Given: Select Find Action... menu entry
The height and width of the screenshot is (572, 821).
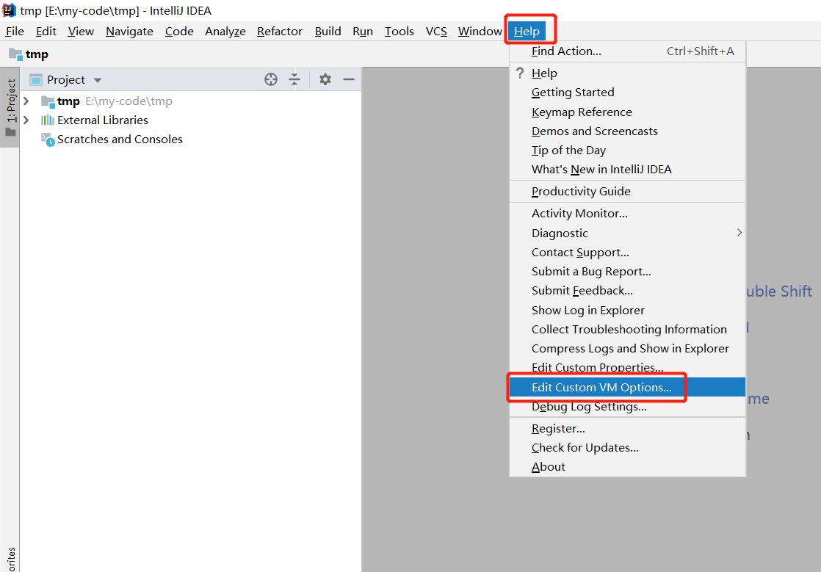Looking at the screenshot, I should pos(627,51).
